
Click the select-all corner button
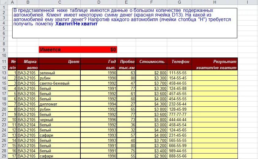4,2
